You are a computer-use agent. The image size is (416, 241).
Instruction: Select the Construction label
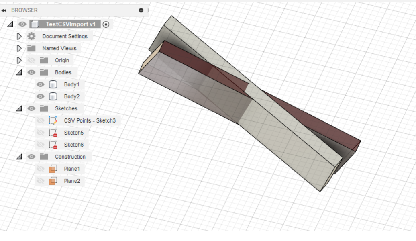70,157
